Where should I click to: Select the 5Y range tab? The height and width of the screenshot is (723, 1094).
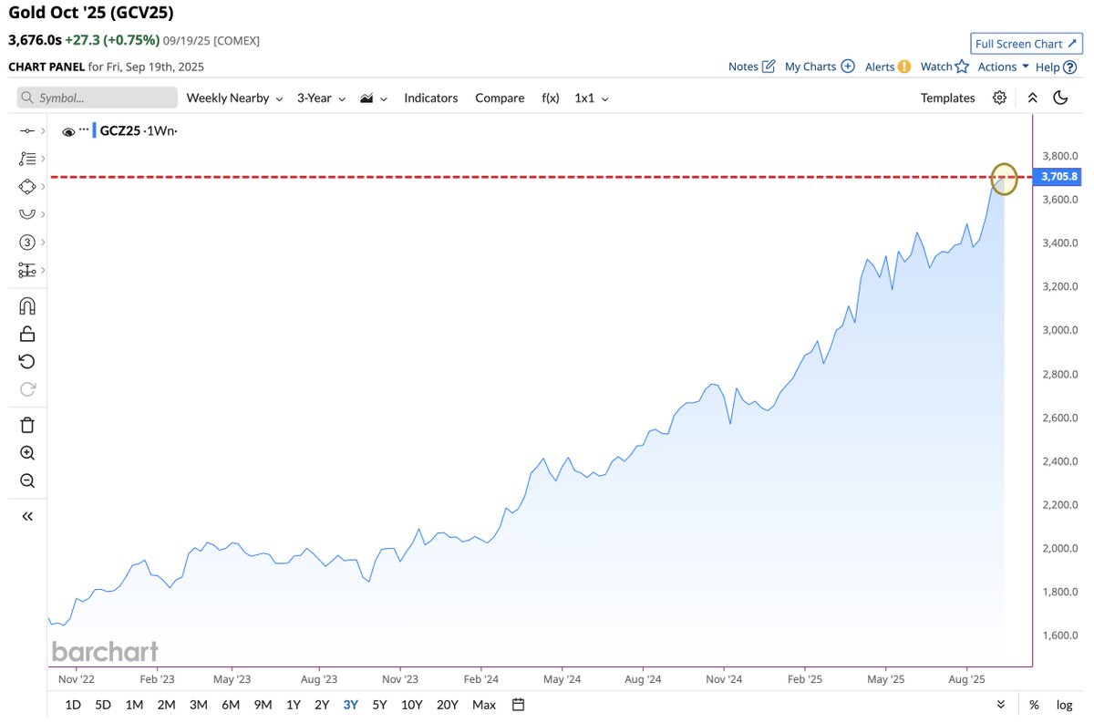[x=380, y=705]
